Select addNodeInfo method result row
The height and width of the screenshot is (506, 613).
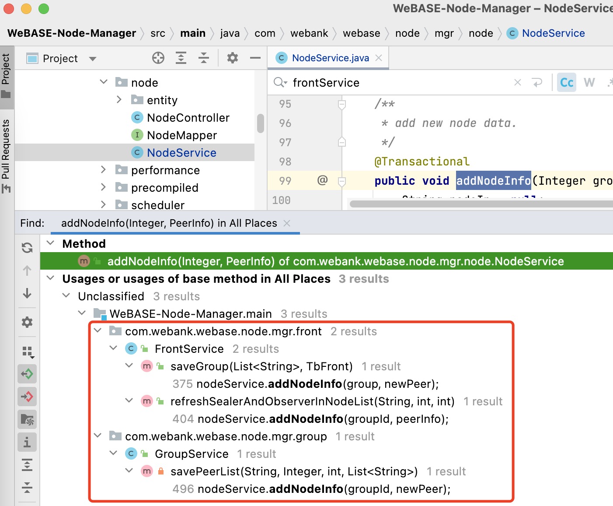pos(326,261)
